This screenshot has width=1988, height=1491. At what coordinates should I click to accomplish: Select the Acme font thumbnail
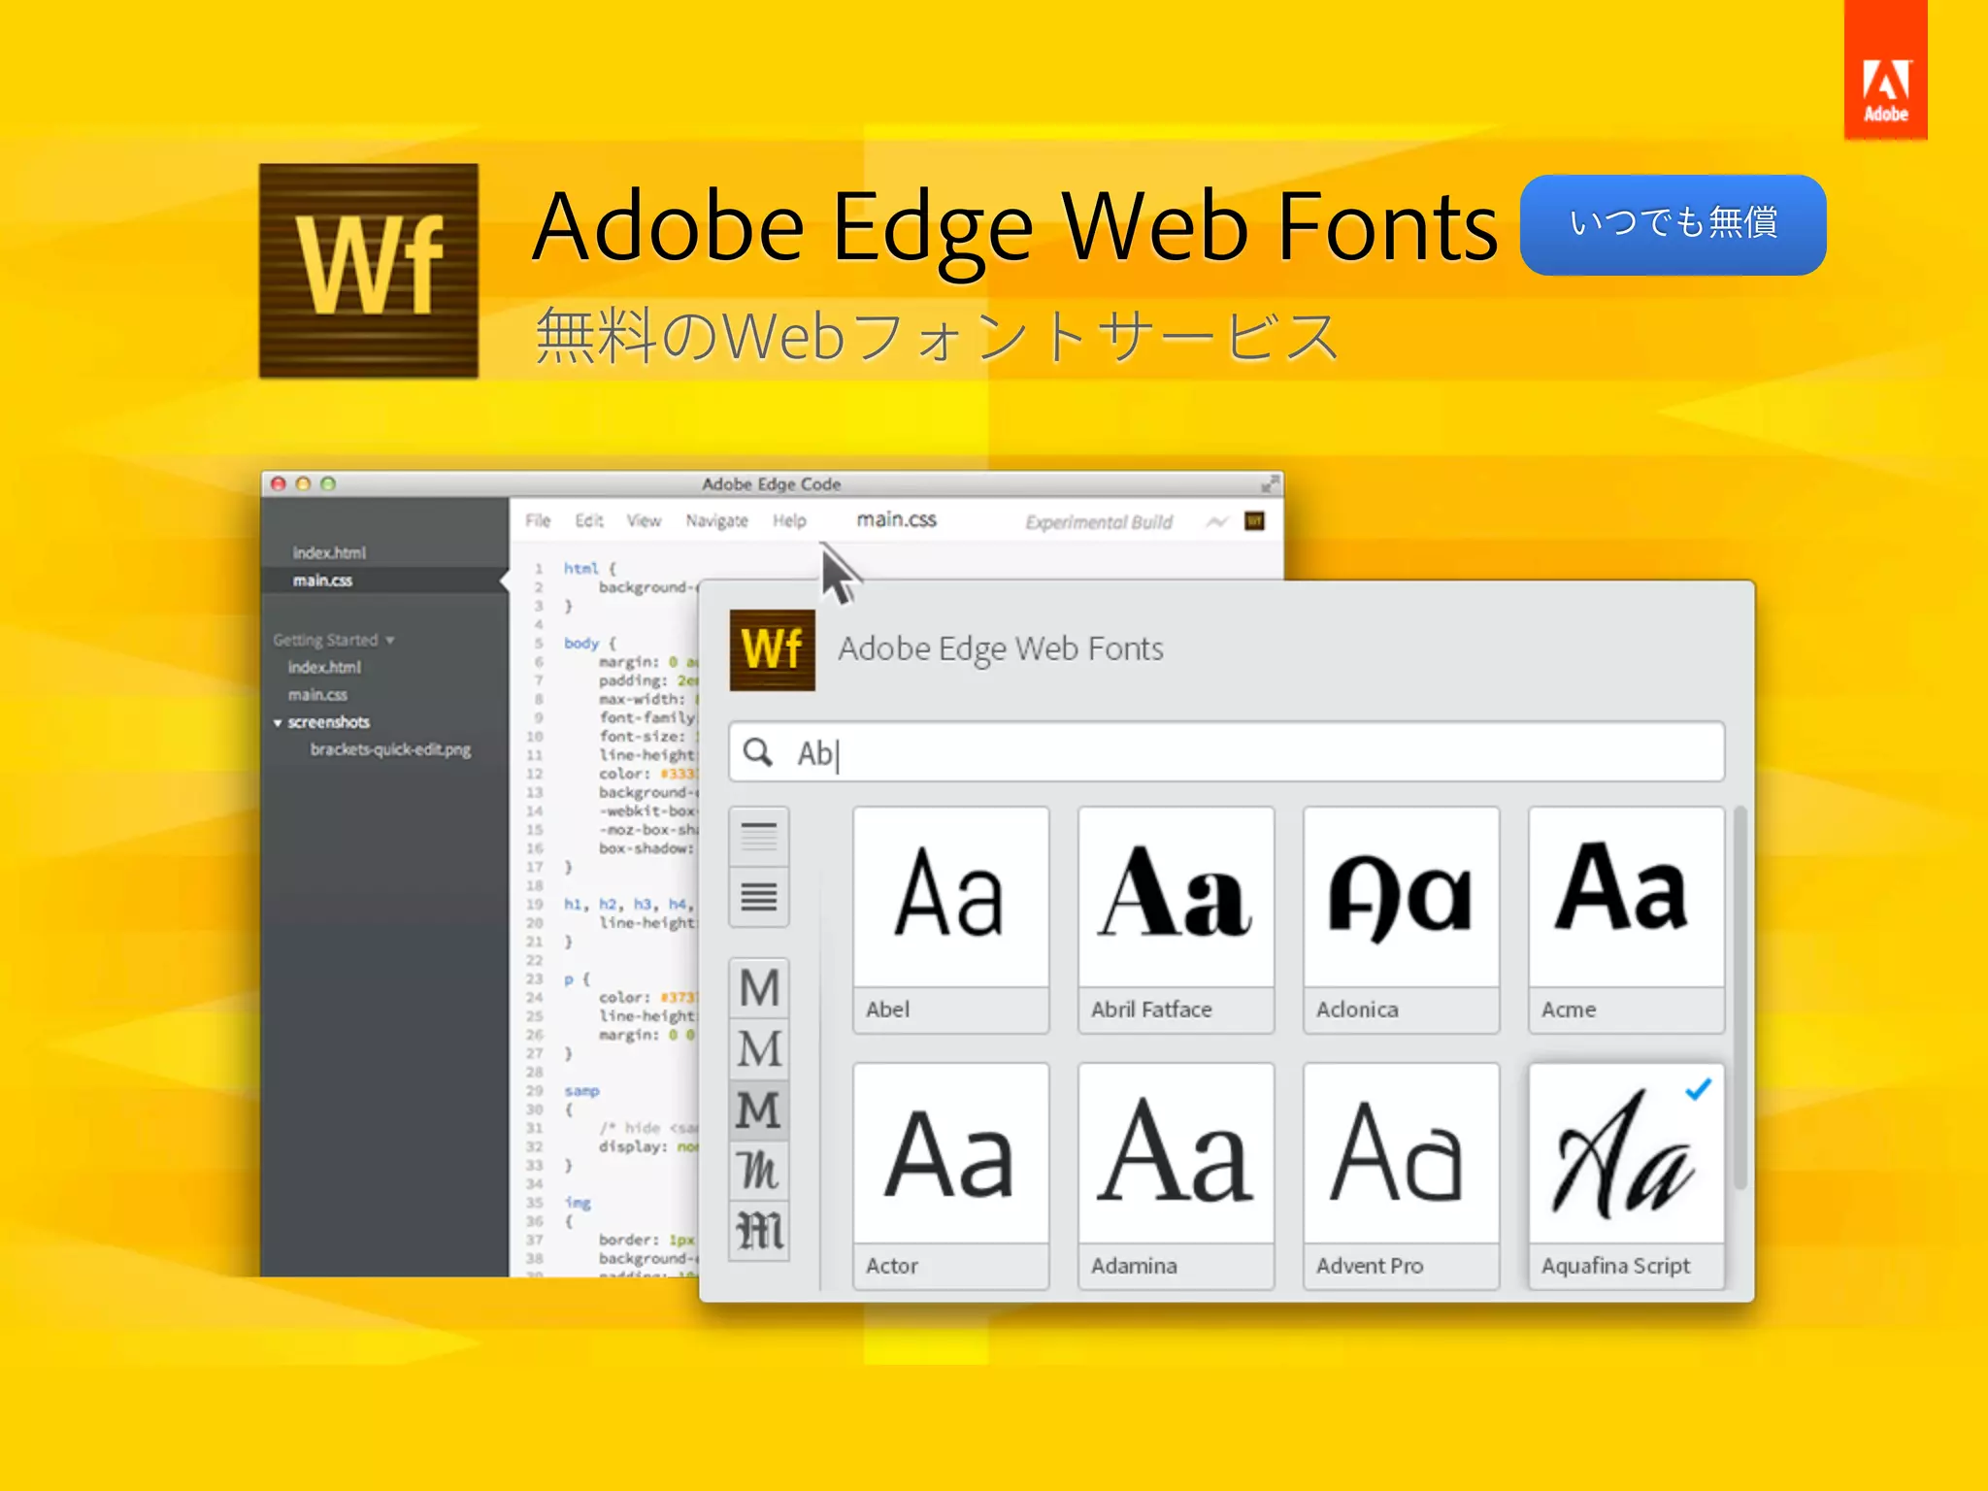coord(1626,919)
